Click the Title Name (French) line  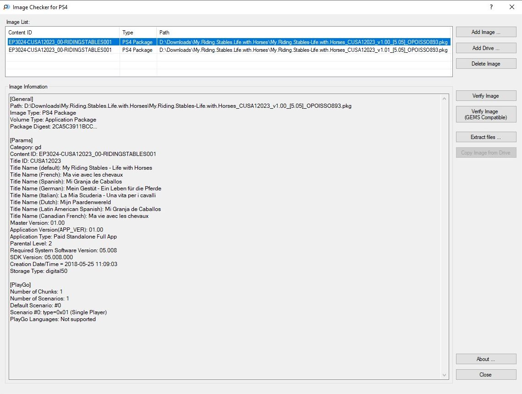(x=66, y=175)
